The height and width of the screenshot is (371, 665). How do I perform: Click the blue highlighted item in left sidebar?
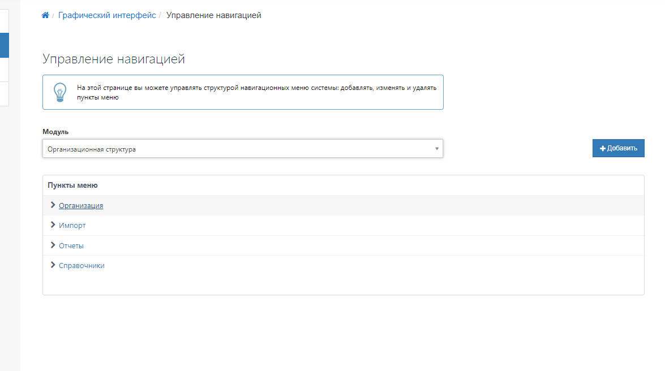[5, 45]
